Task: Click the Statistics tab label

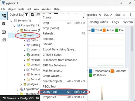Action: (x=118, y=15)
